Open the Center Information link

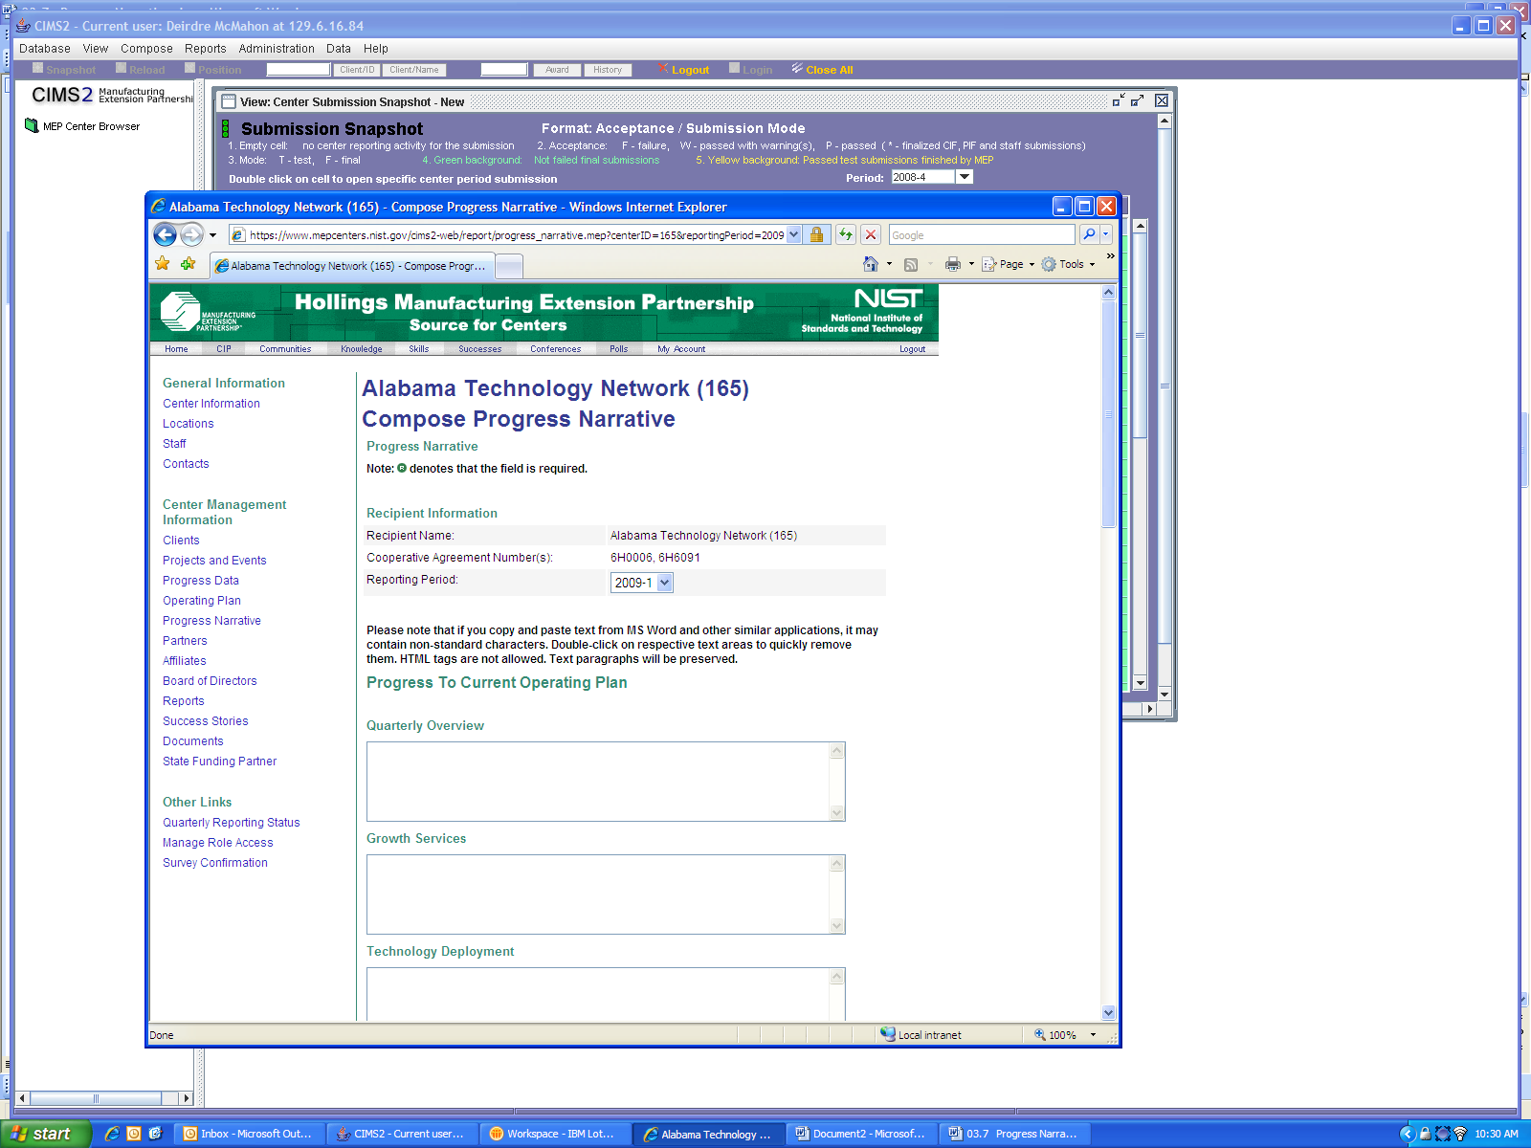pos(211,404)
